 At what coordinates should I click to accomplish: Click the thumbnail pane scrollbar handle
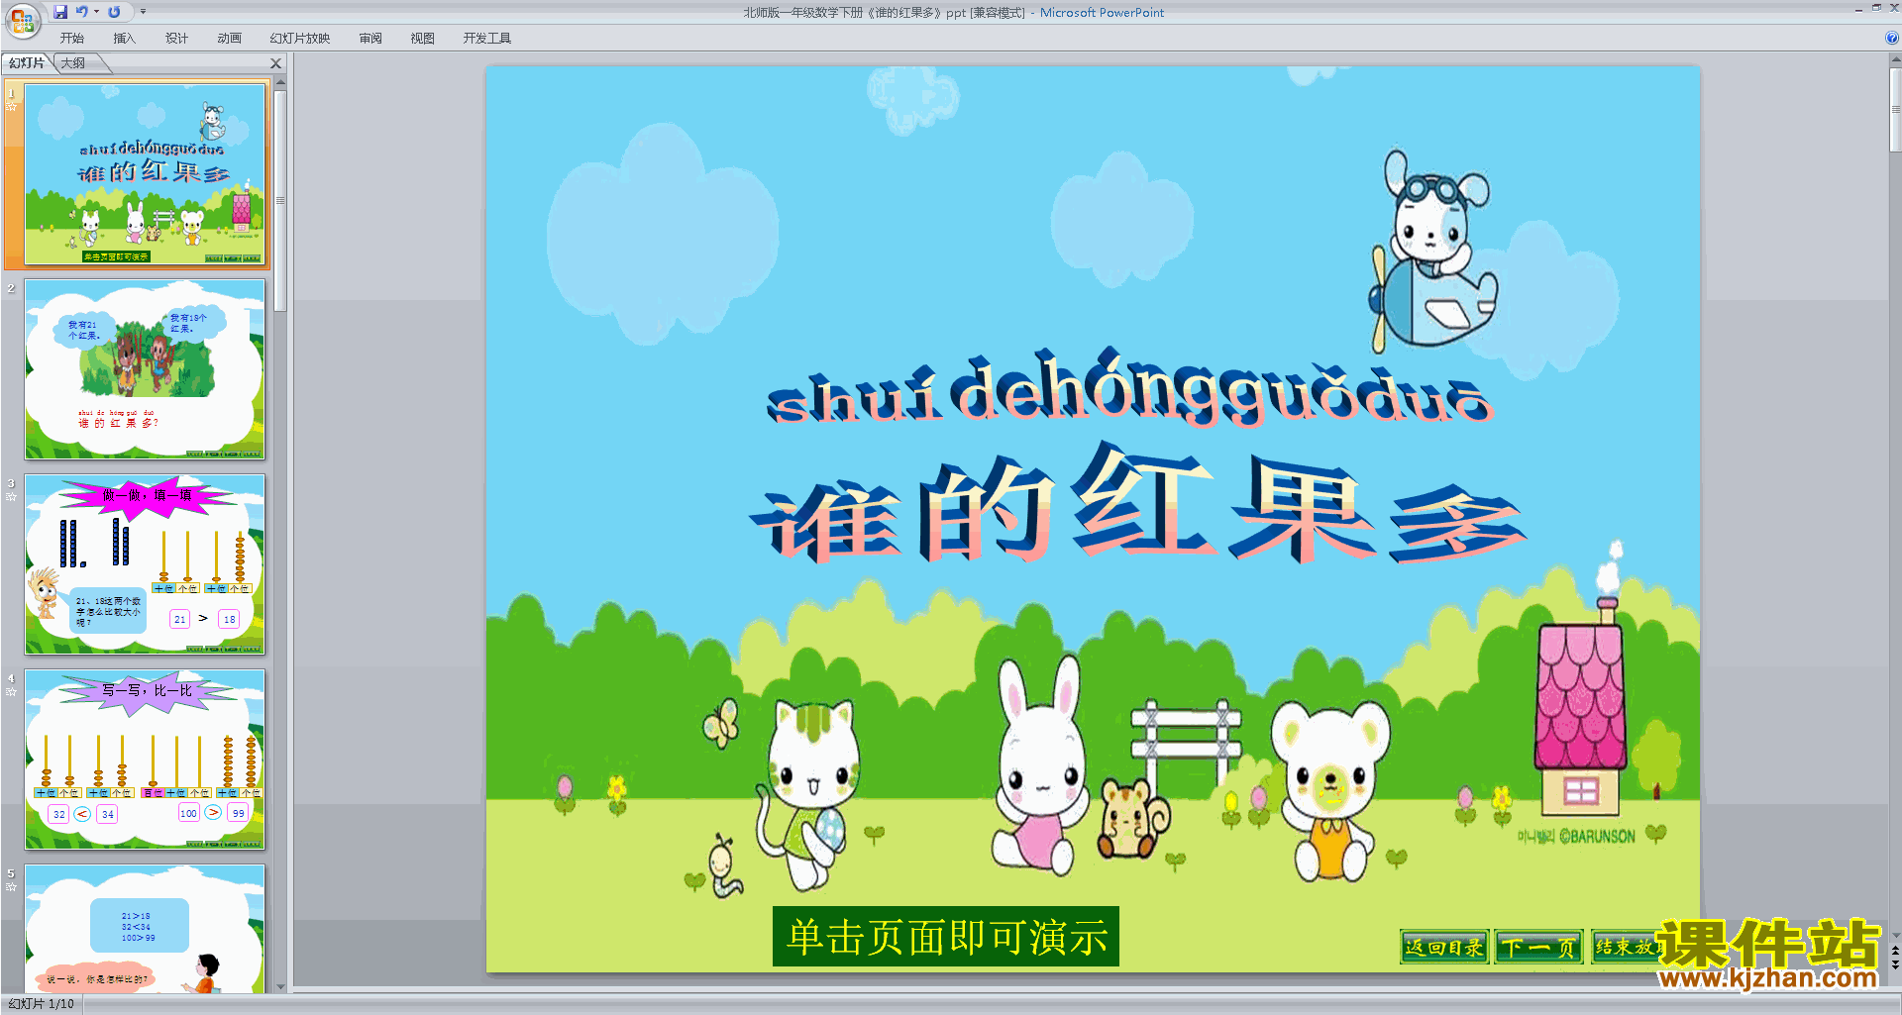pos(280,200)
